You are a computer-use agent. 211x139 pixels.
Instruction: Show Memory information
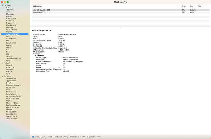pyautogui.click(x=9, y=36)
